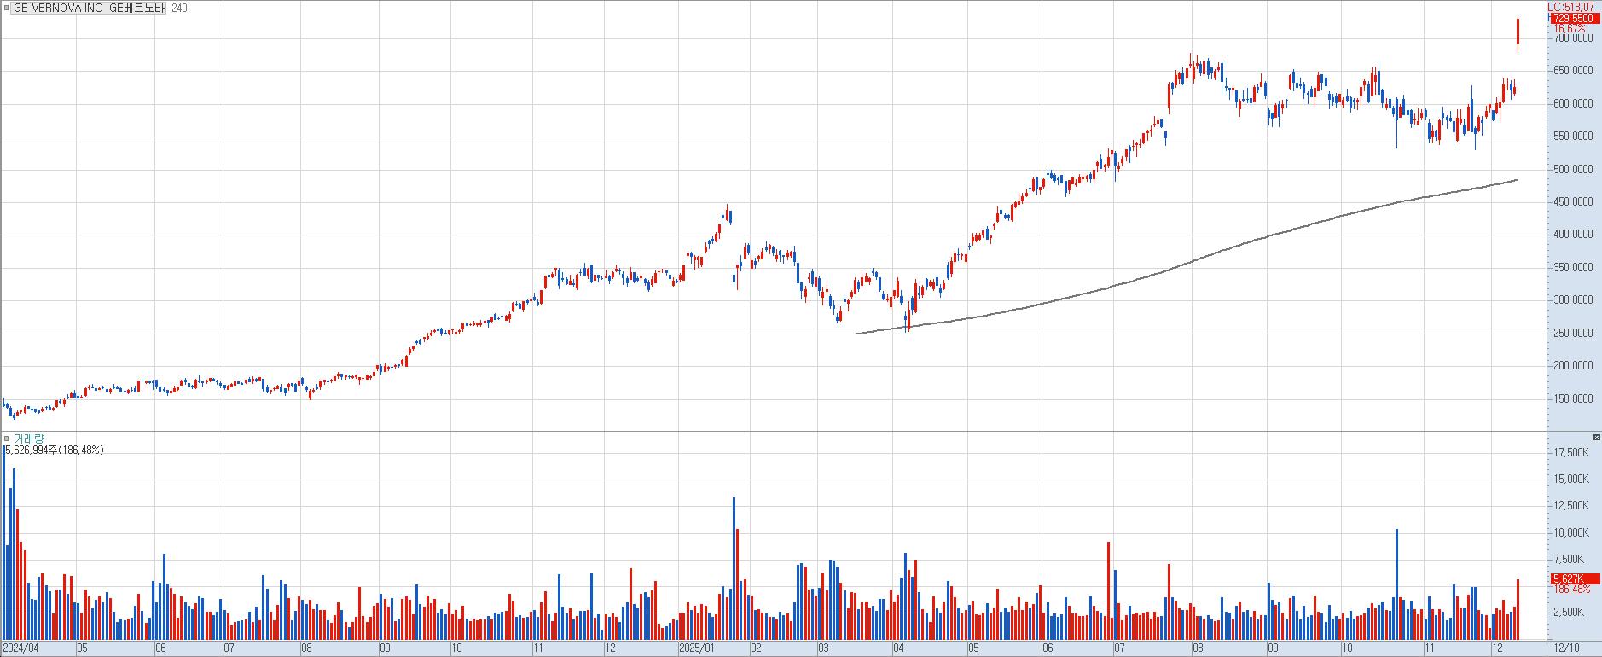Click the 2,500K volume axis label
1602x657 pixels.
click(x=1570, y=613)
